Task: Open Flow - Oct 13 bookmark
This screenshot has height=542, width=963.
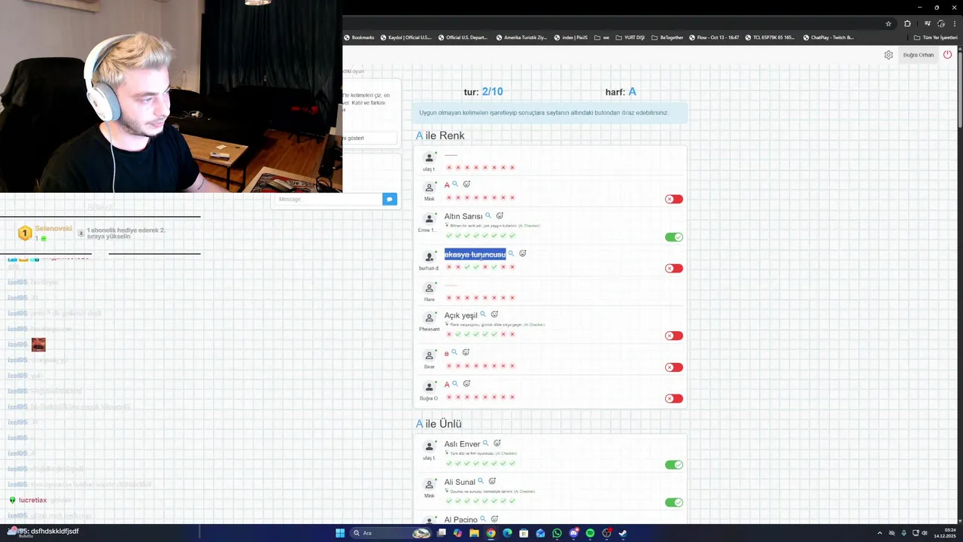Action: click(714, 38)
